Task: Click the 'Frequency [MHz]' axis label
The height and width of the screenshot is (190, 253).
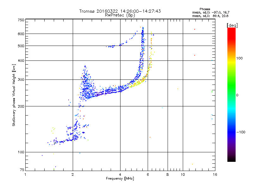Action: coord(120,179)
